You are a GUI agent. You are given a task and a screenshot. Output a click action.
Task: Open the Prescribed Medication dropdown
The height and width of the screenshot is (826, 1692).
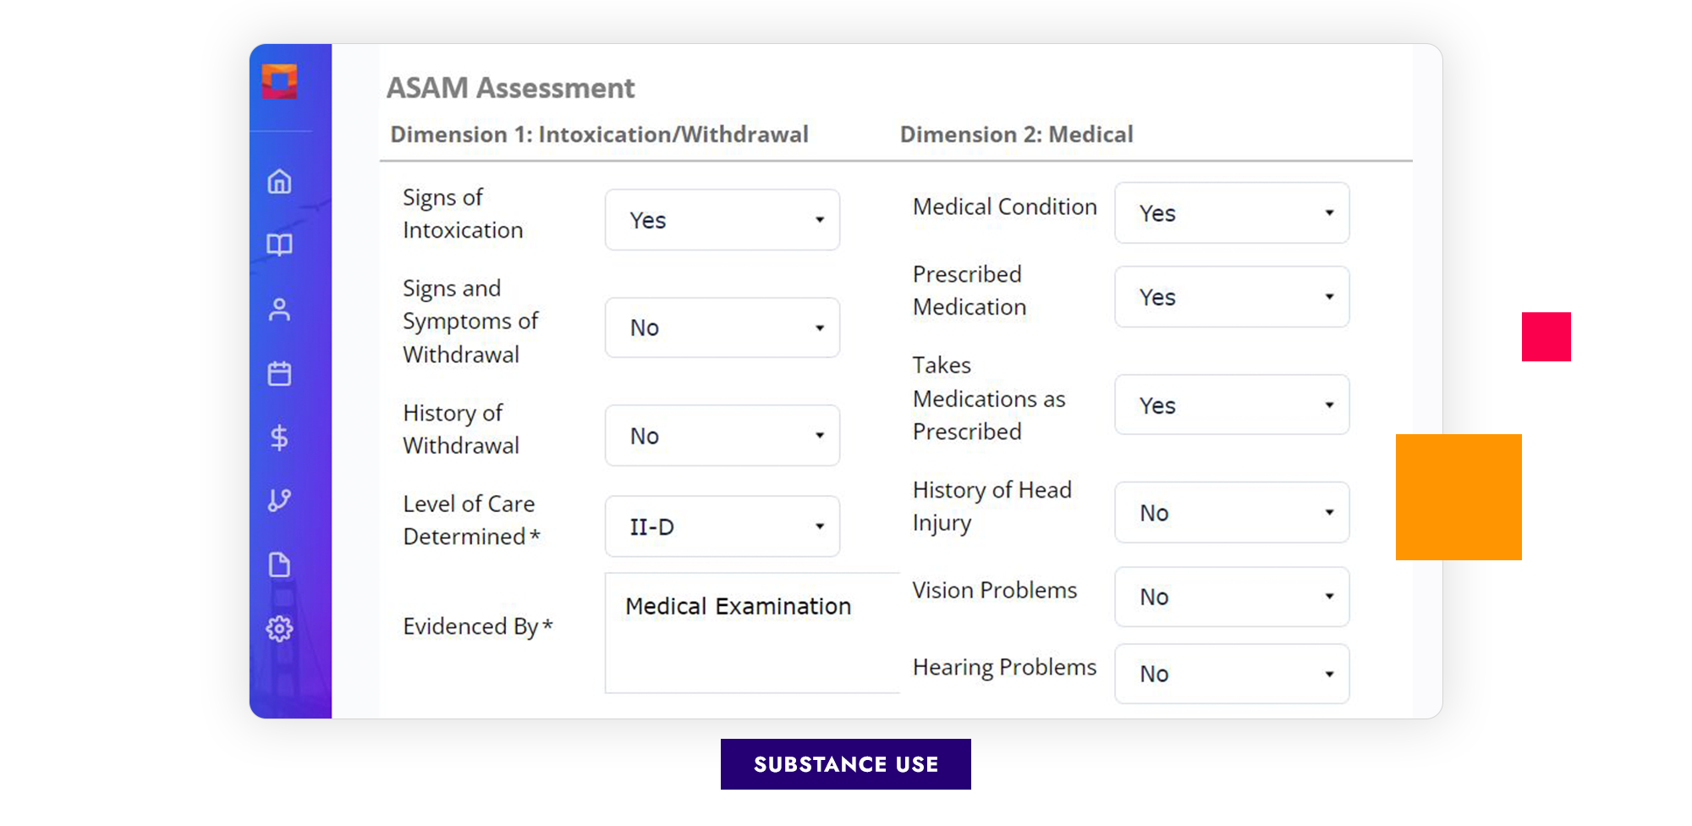point(1231,297)
